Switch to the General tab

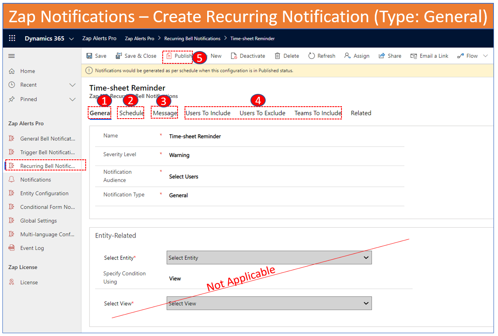pos(100,113)
